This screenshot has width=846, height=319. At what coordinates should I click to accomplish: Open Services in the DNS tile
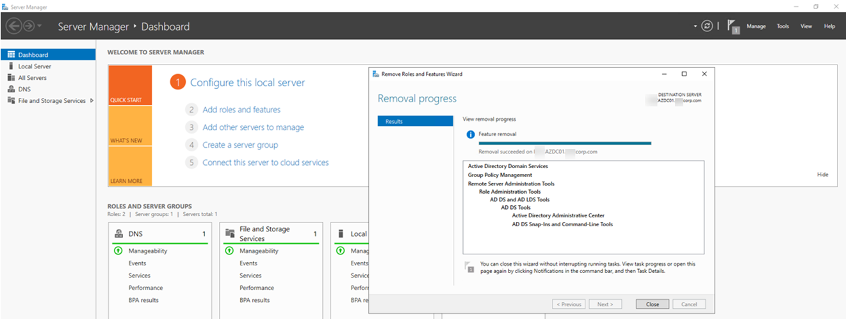139,276
